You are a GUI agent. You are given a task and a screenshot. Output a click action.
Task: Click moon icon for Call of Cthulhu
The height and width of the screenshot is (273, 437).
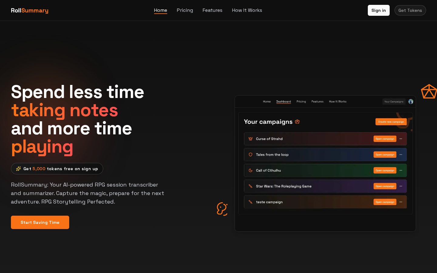coord(250,170)
